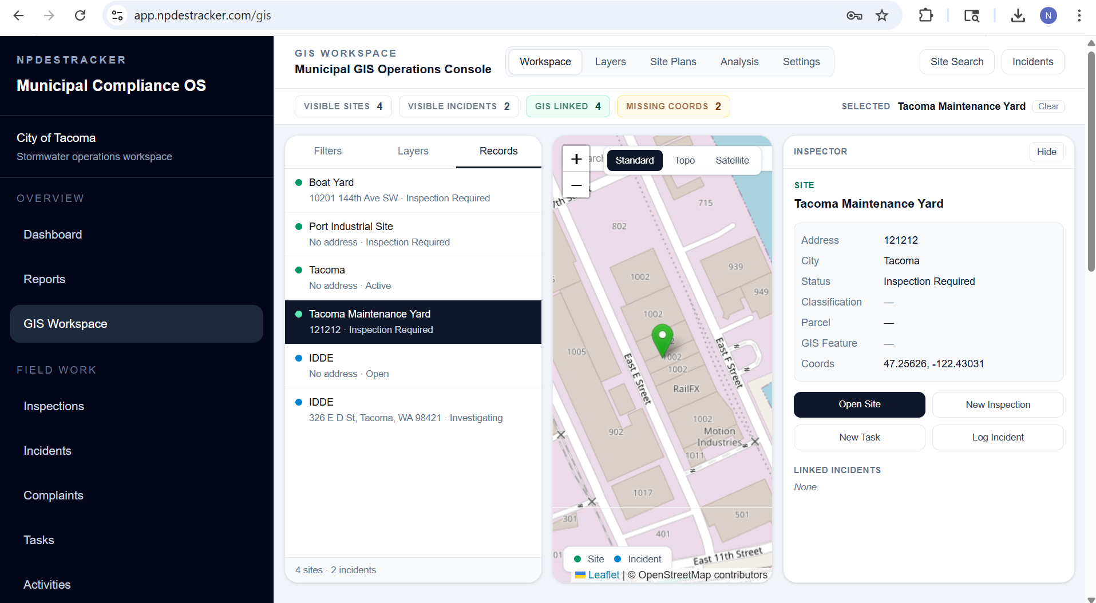Bookmark this page with the star icon
The image size is (1096, 603).
[x=882, y=15]
